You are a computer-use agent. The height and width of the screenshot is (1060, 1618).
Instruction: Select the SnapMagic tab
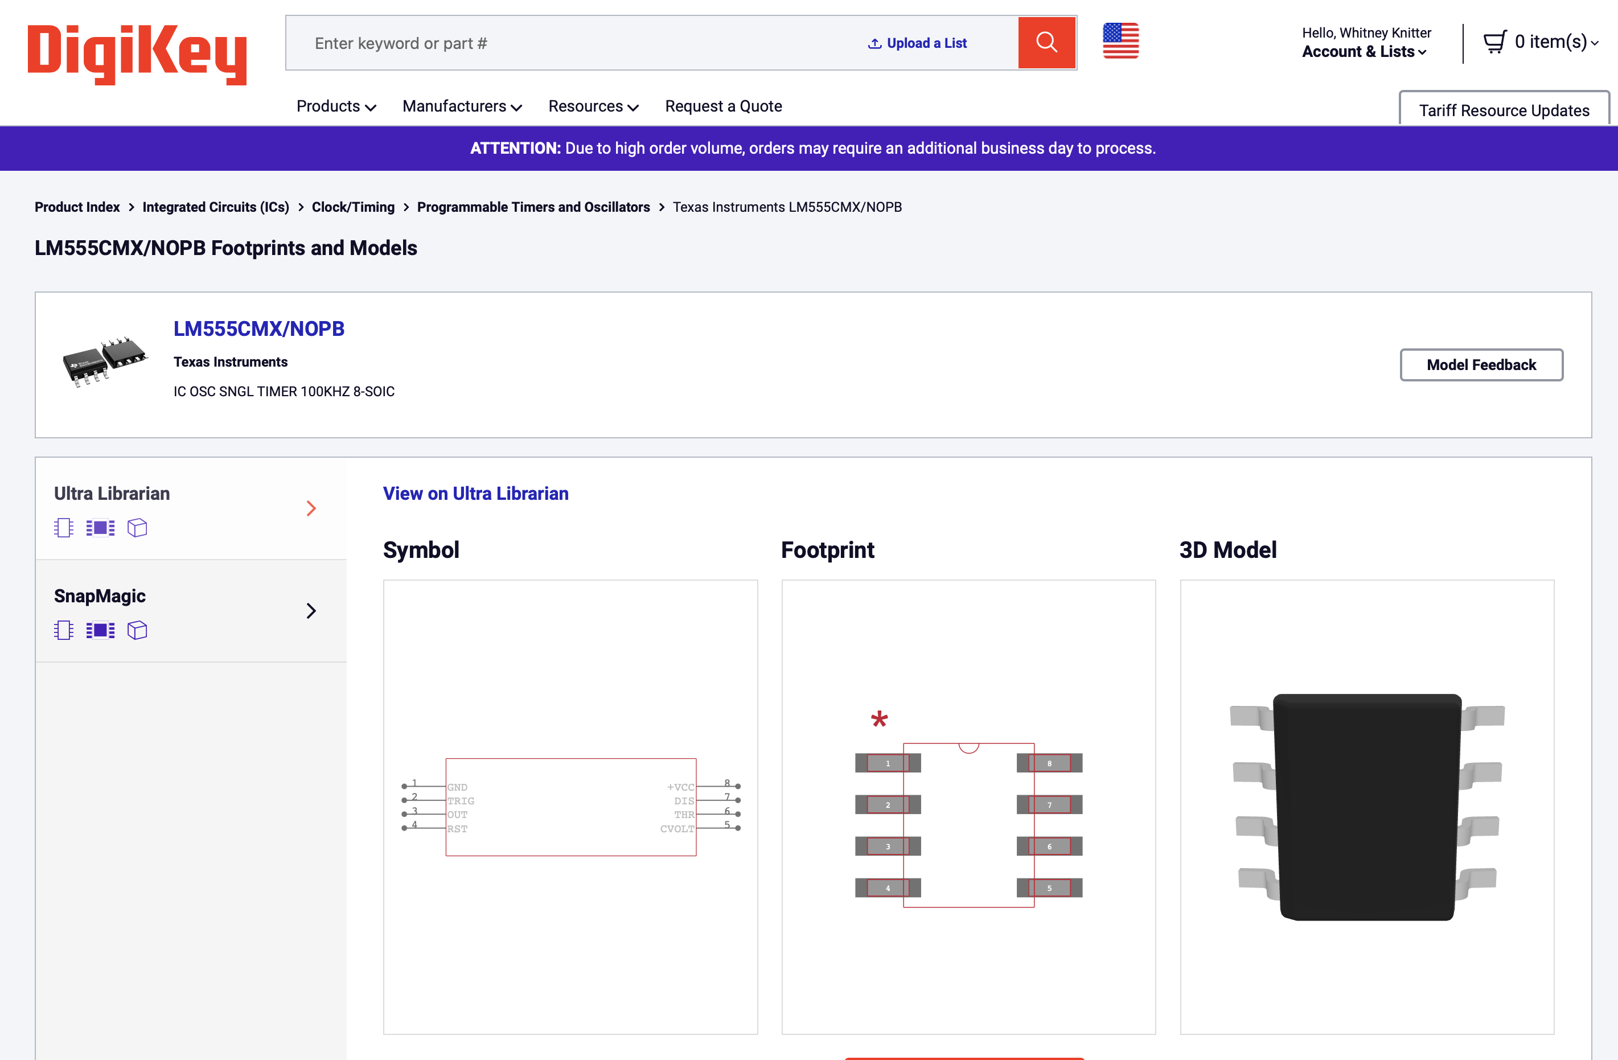[191, 611]
